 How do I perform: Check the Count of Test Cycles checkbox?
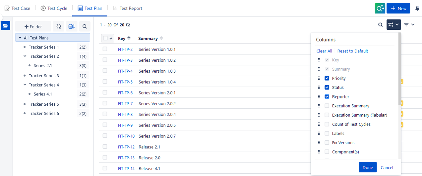(327, 124)
